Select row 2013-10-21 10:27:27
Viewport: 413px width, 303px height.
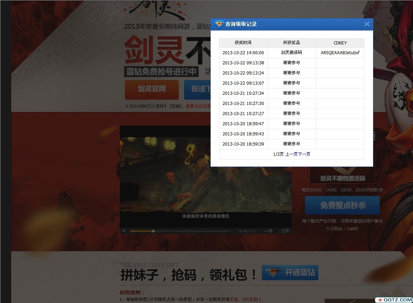tap(292, 113)
